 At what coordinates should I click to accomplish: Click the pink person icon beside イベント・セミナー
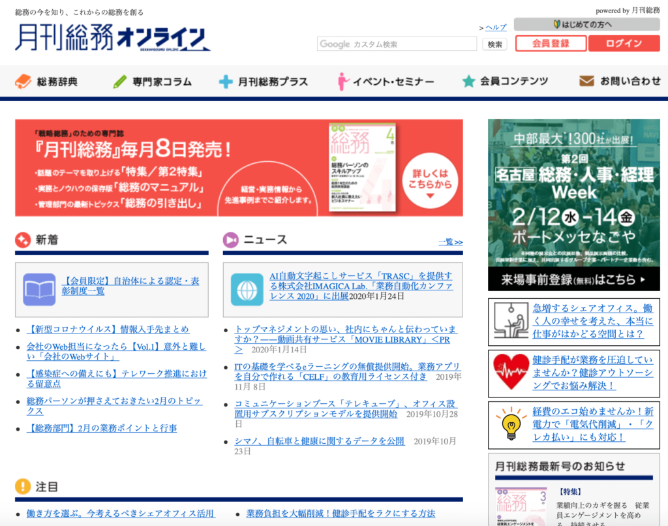(342, 82)
